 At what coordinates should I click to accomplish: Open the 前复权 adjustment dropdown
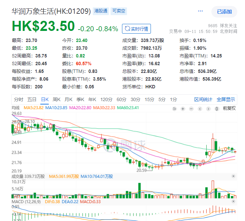point(229,108)
